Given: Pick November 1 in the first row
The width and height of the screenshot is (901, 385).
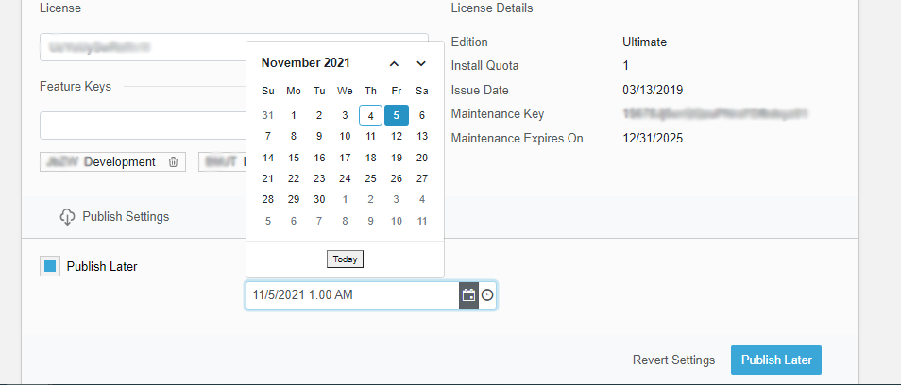Looking at the screenshot, I should 294,115.
